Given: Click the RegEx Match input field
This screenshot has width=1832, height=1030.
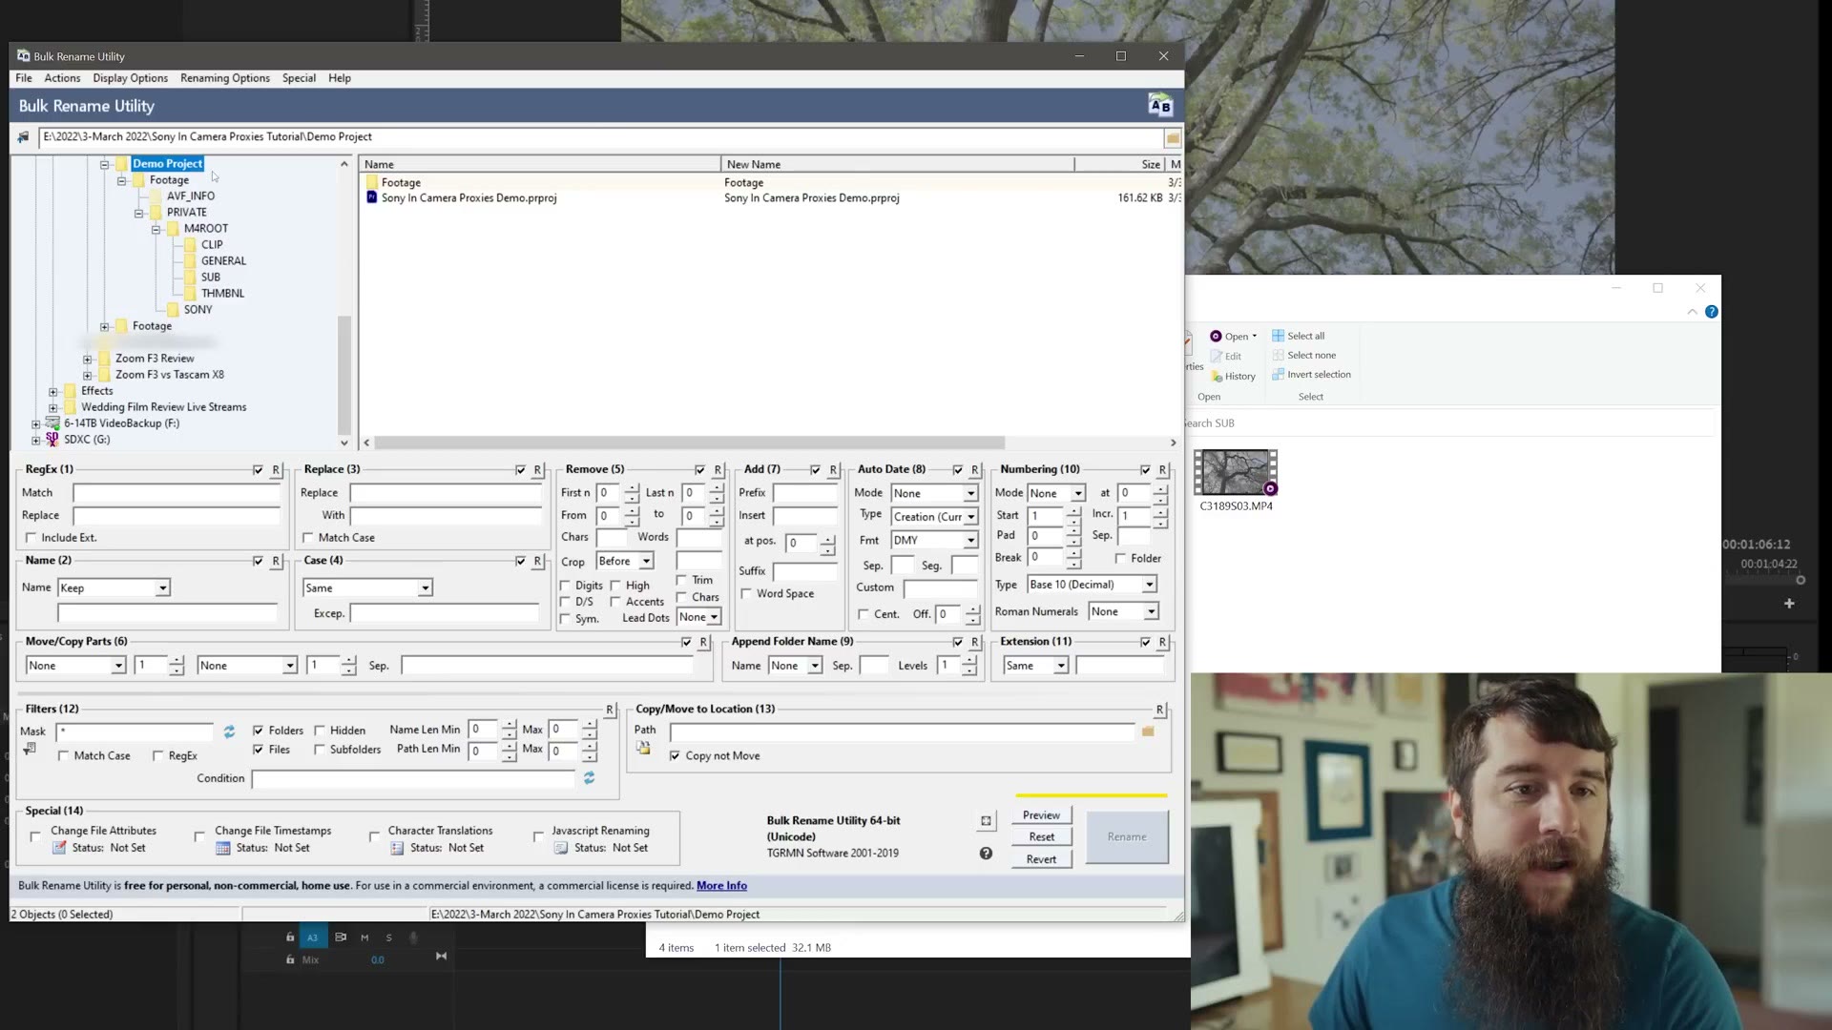Looking at the screenshot, I should [x=177, y=493].
